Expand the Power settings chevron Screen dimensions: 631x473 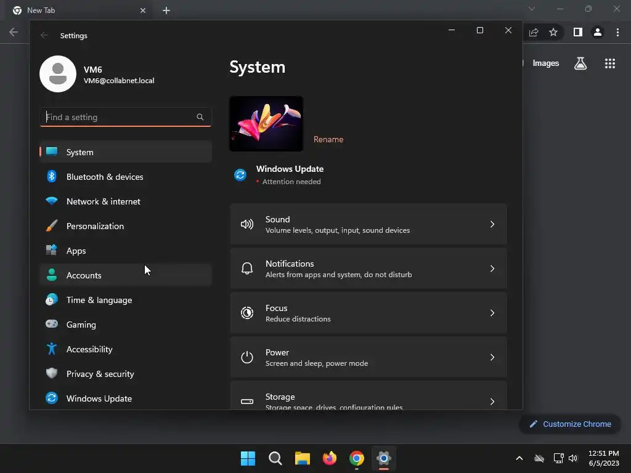coord(492,357)
